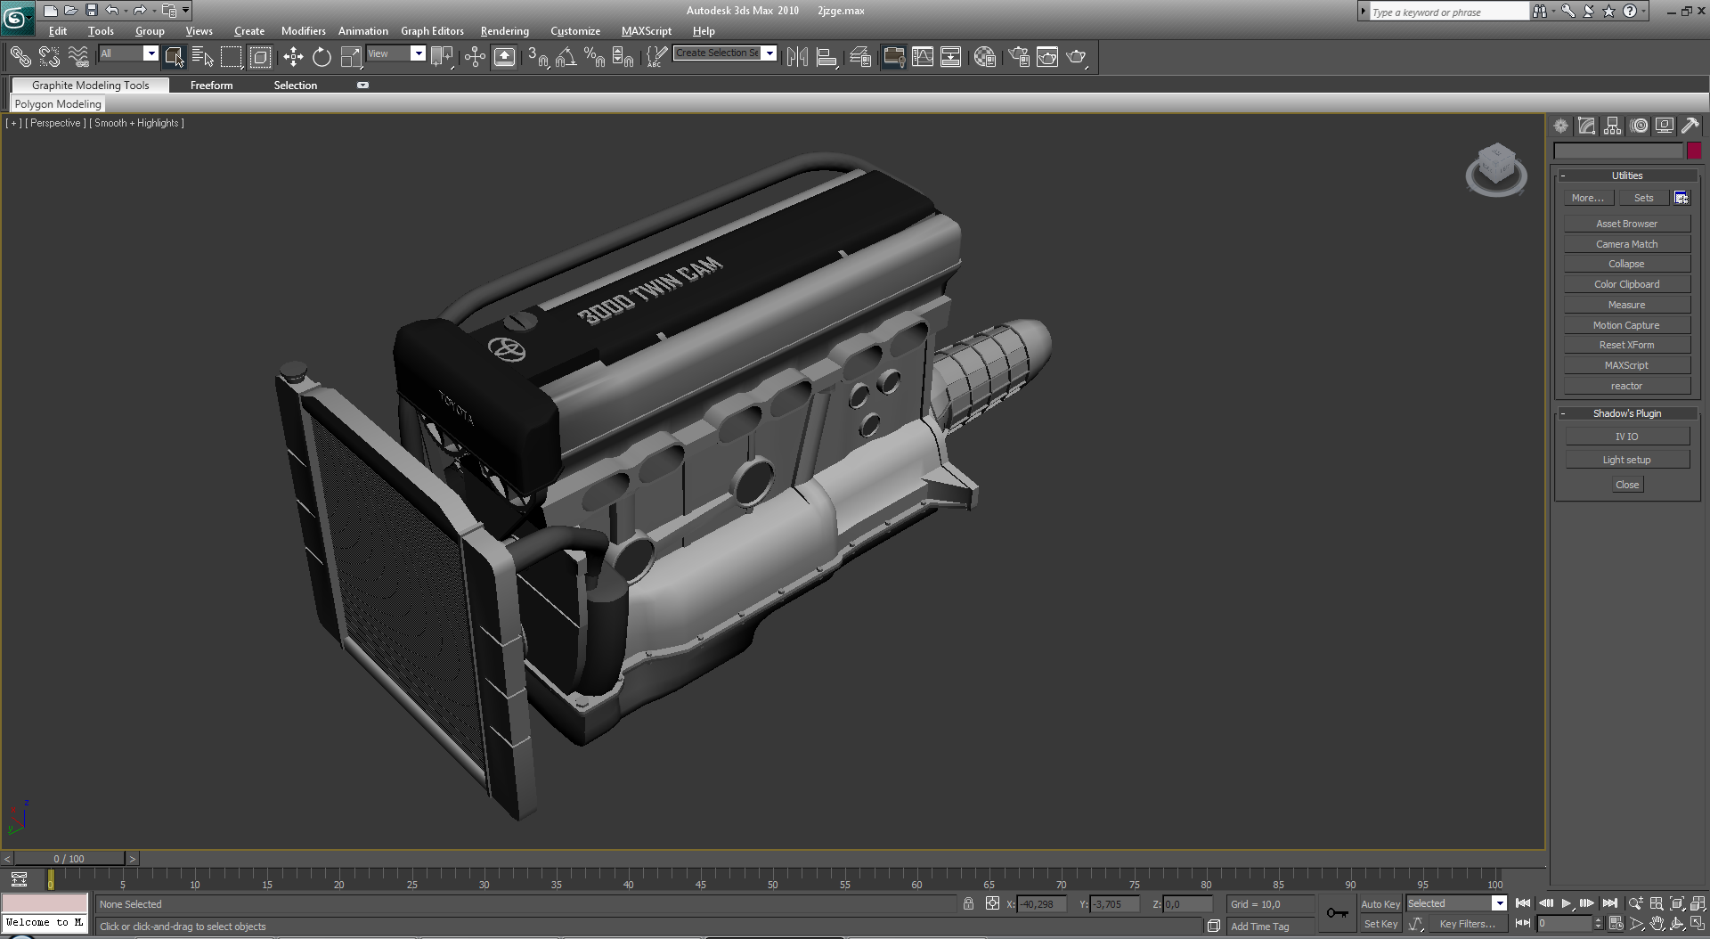
Task: Click the IV IO button
Action: (x=1626, y=437)
